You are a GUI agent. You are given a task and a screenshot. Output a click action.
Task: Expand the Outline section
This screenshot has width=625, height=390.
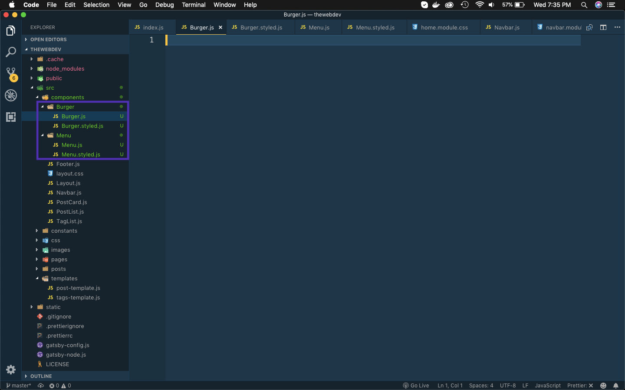[x=75, y=376]
